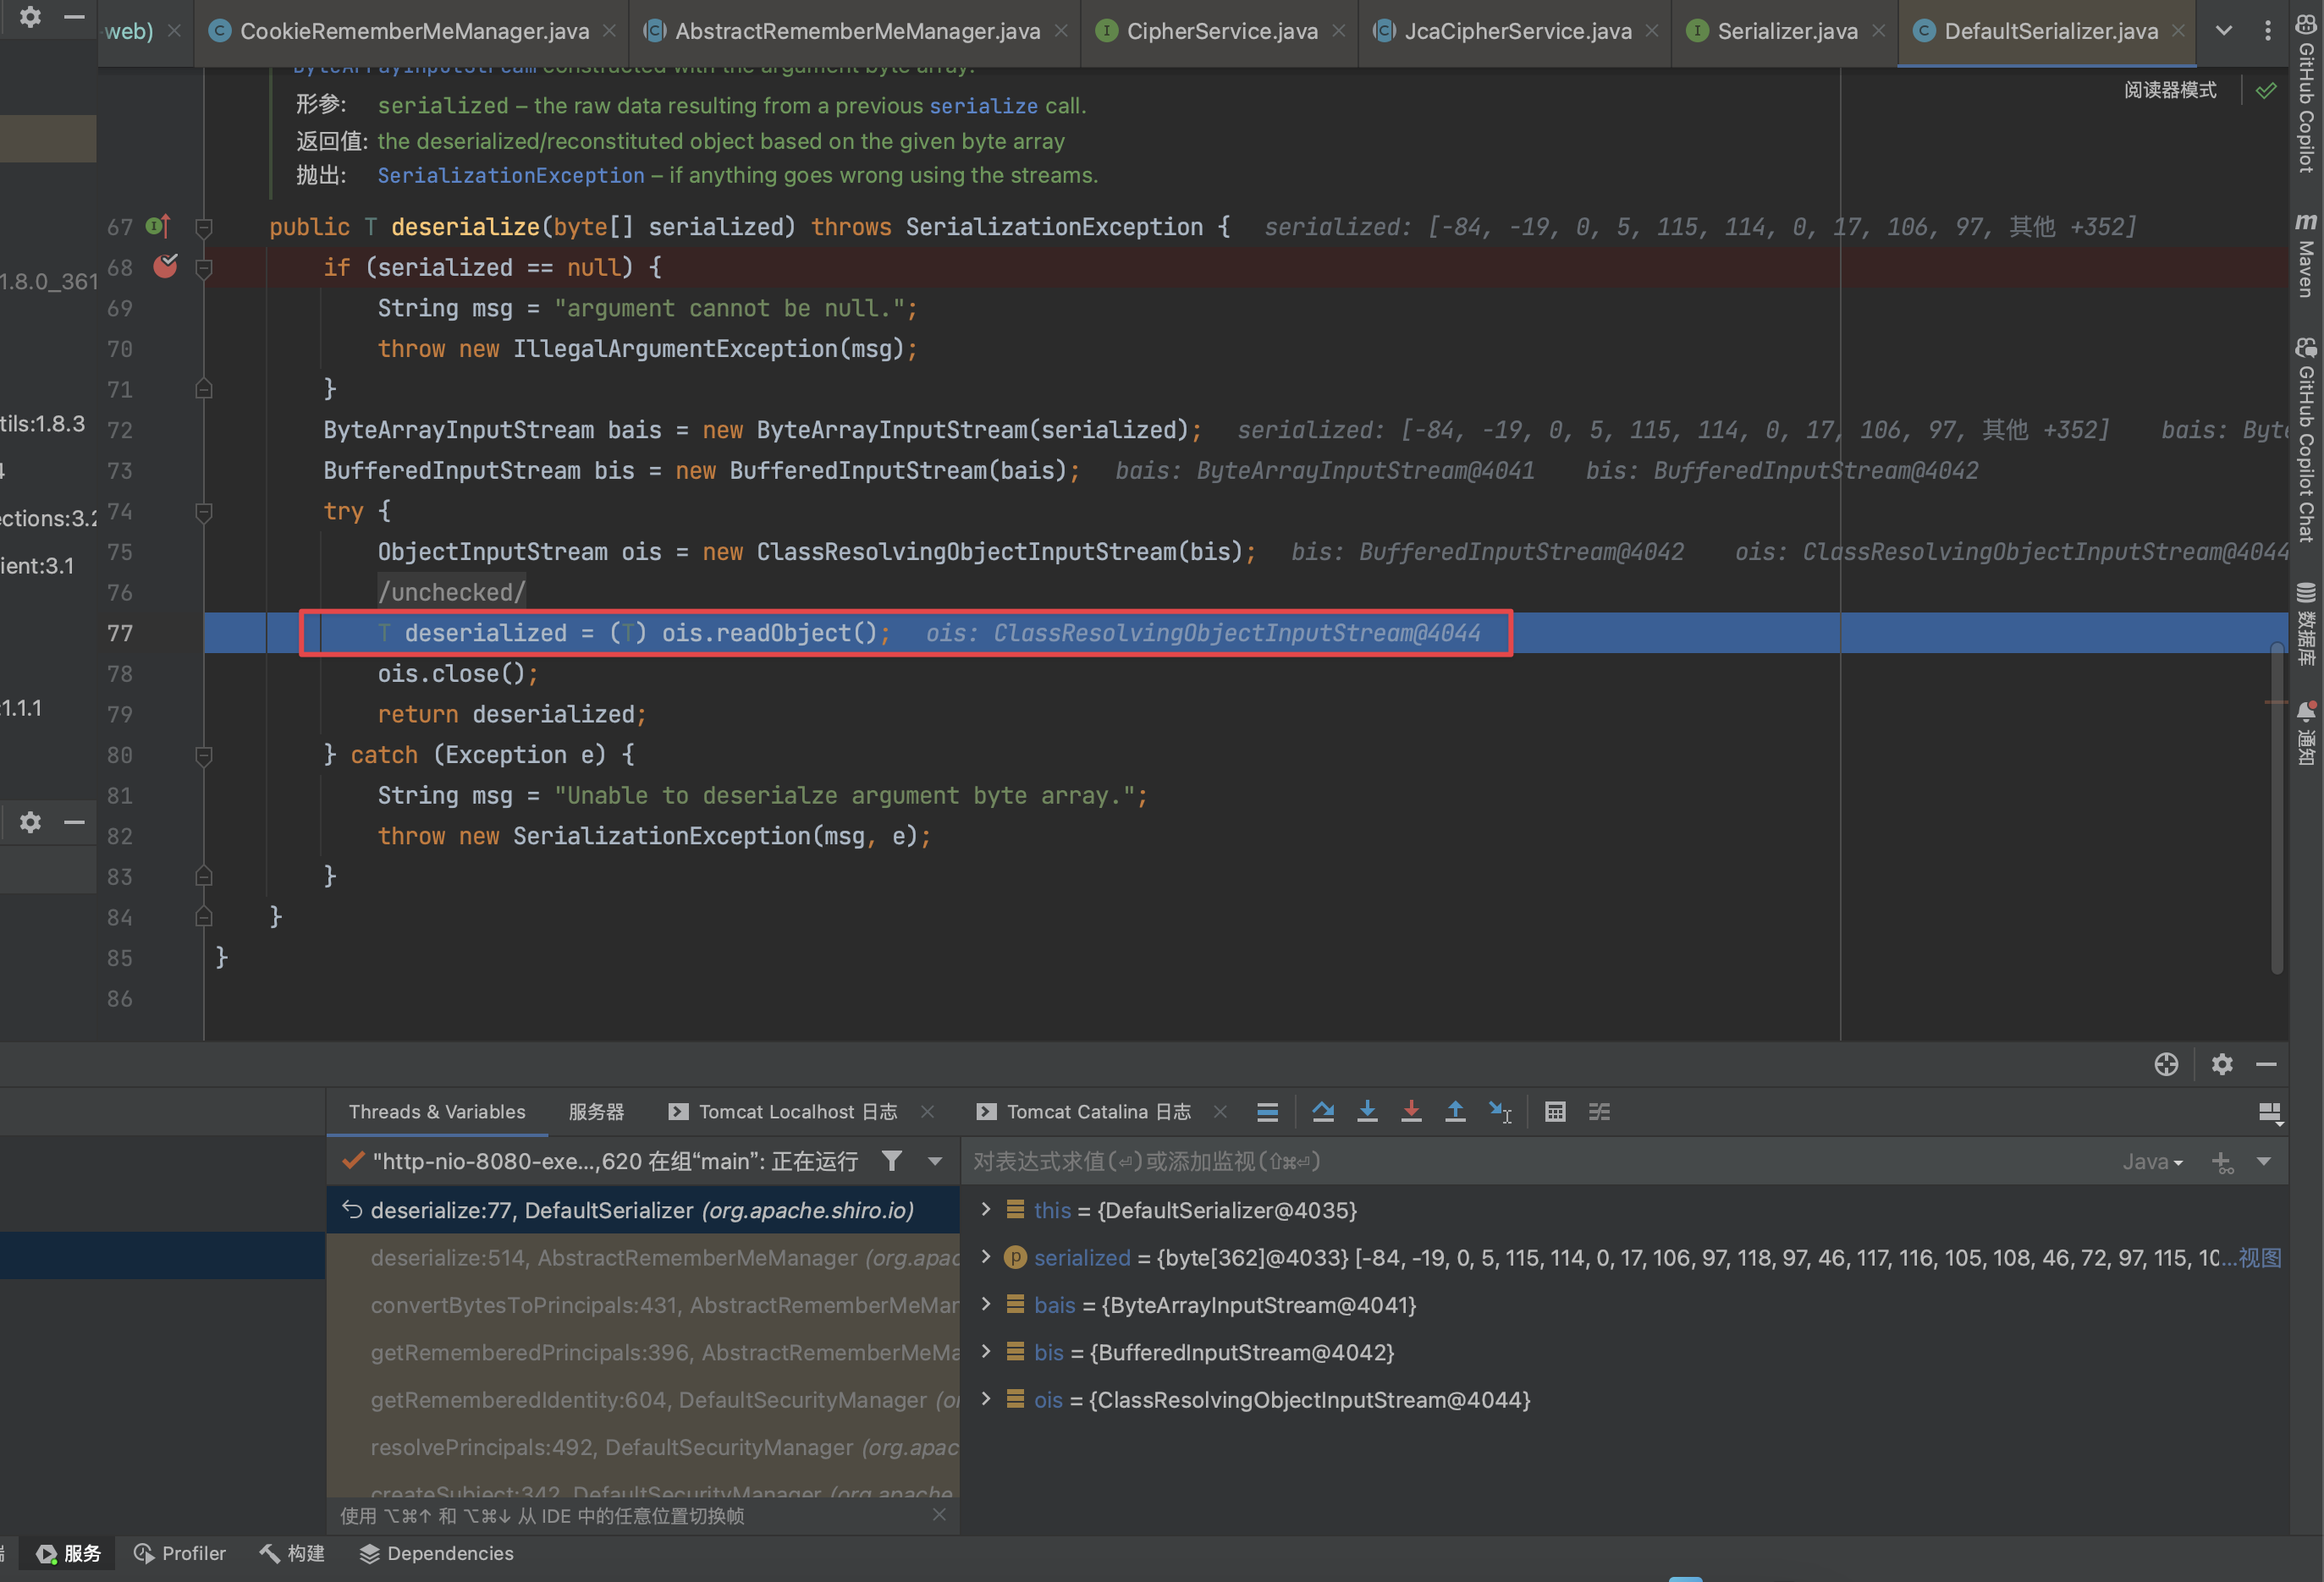Image resolution: width=2324 pixels, height=1582 pixels.
Task: Open 服务 (Services) tool window button
Action: point(69,1553)
